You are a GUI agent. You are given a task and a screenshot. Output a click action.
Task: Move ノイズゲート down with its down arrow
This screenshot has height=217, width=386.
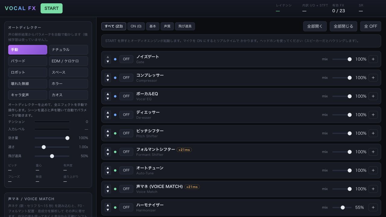point(108,61)
